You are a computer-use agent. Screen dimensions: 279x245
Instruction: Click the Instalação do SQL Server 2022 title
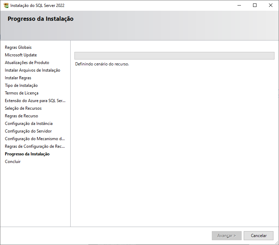point(37,6)
